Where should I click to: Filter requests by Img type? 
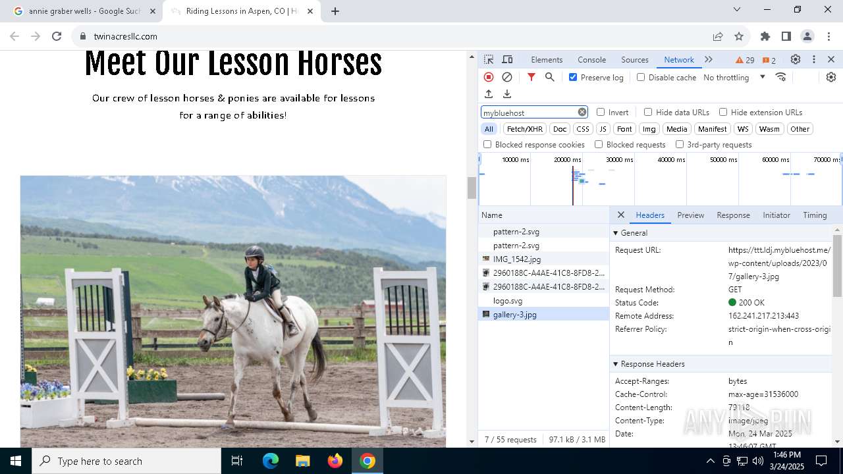tap(649, 129)
